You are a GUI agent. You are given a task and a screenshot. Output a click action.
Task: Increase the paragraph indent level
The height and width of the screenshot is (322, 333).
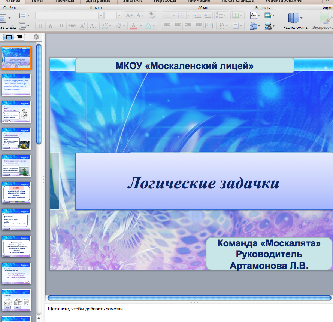[x=208, y=15]
